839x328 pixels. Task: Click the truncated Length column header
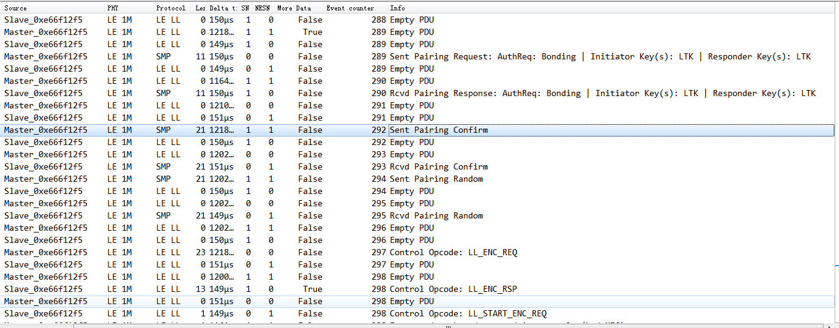[x=200, y=8]
